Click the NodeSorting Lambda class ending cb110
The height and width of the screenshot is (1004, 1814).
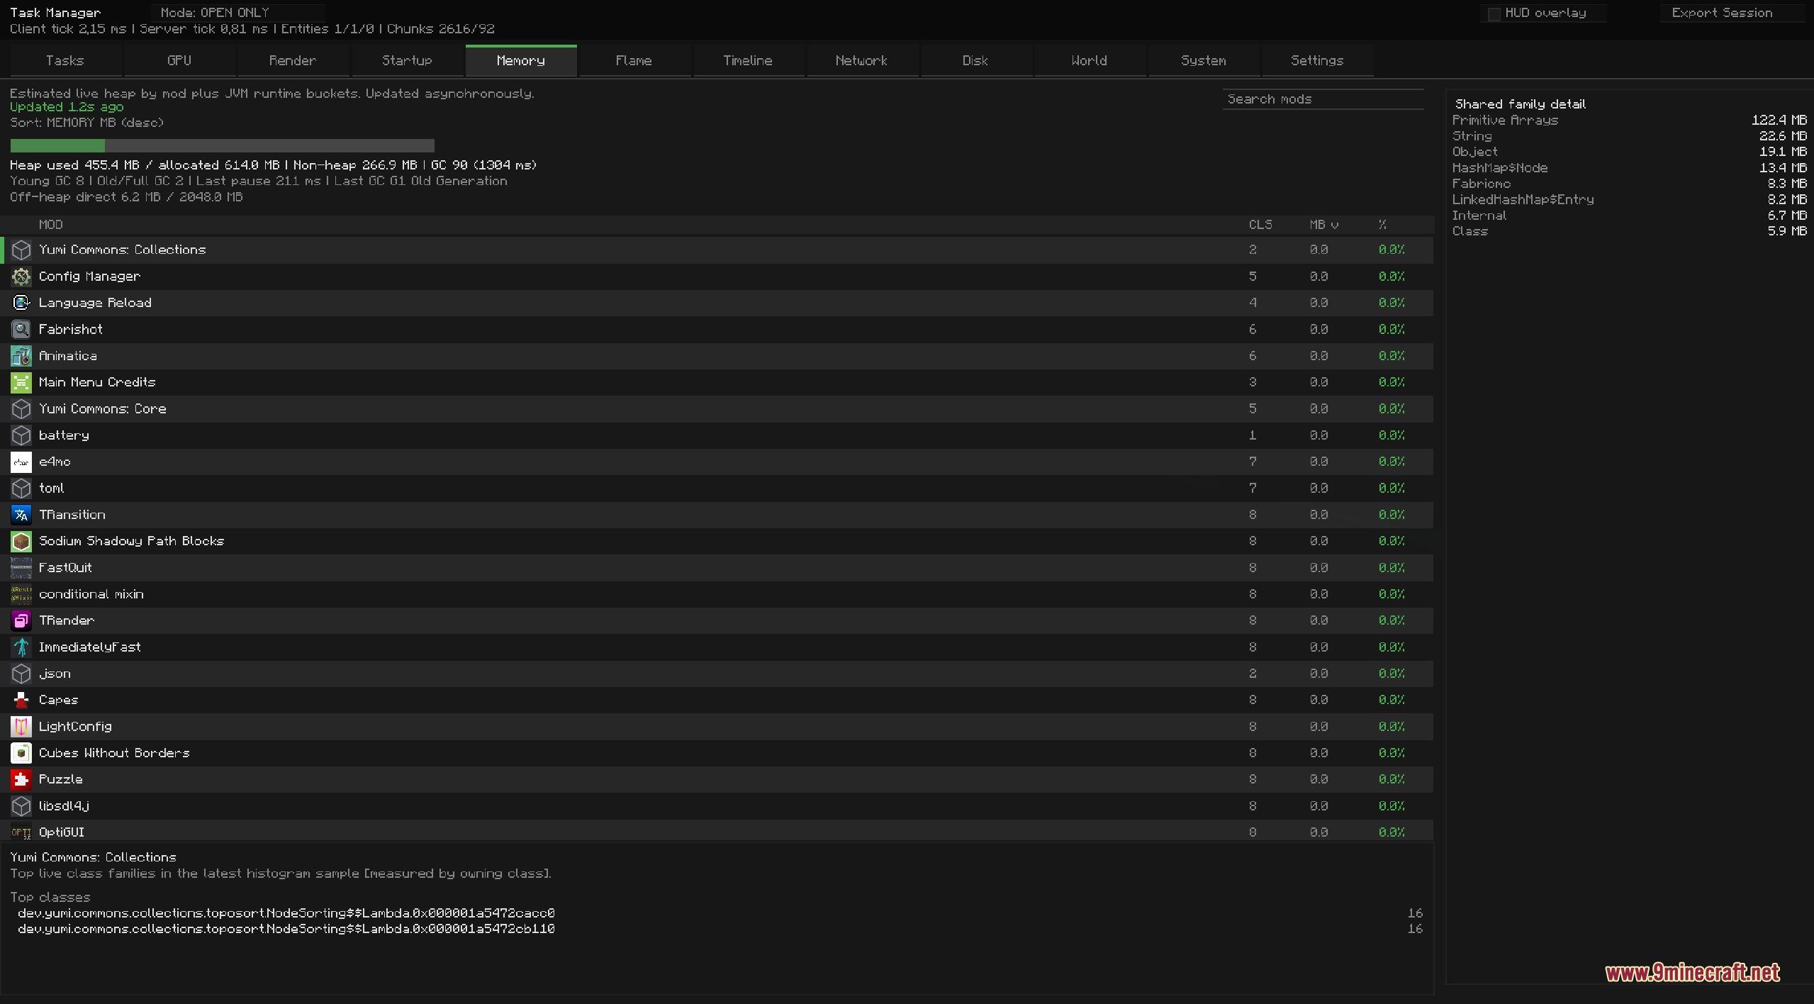(x=286, y=929)
